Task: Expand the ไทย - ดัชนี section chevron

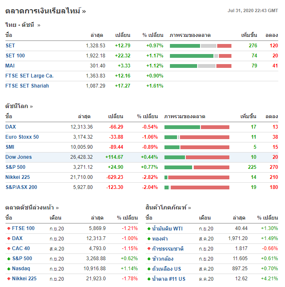Action: [x=39, y=25]
